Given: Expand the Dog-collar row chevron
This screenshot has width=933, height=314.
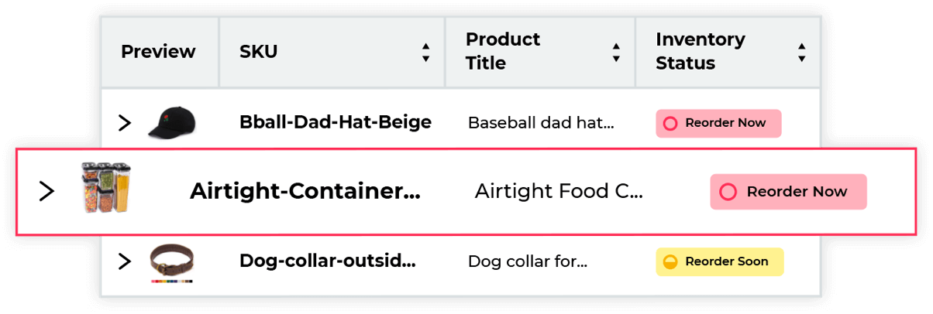Looking at the screenshot, I should 125,261.
